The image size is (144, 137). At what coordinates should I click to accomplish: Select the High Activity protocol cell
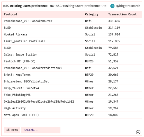(15, 108)
